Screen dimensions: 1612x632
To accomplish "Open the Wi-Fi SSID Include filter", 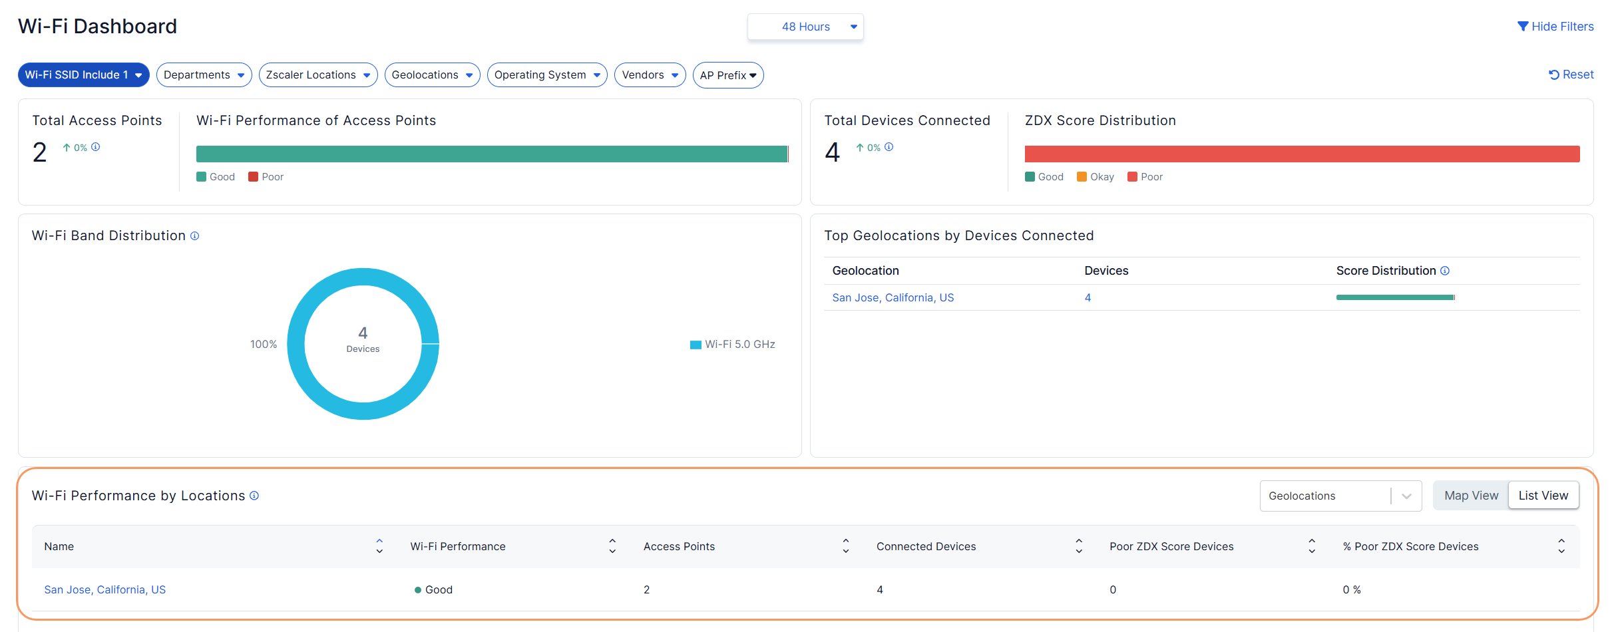I will click(x=83, y=75).
